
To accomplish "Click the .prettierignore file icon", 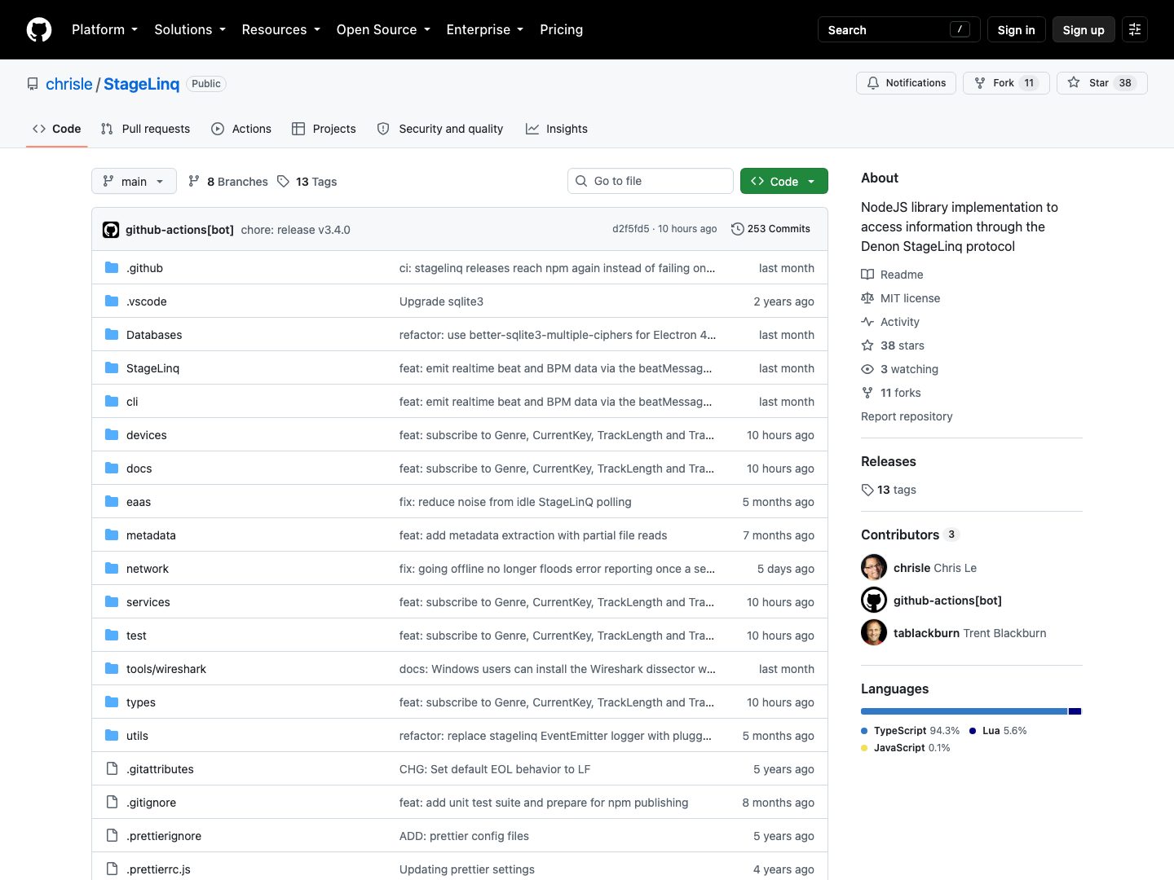I will click(112, 836).
